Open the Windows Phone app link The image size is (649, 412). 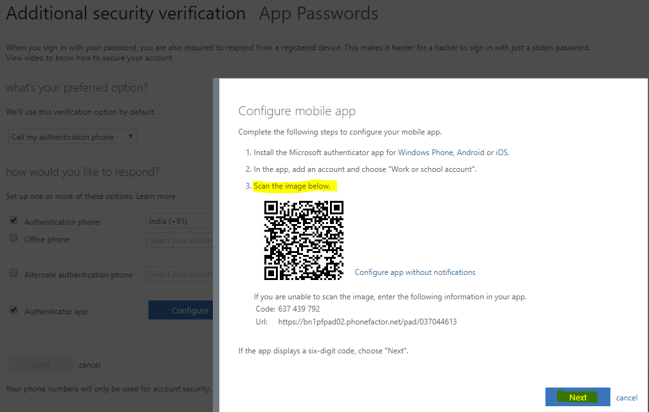(x=425, y=153)
